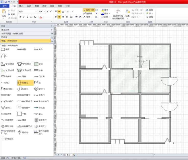The height and width of the screenshot is (160, 188).
Task: Select the 滑动玻璃门 shape
Action: pos(41,101)
